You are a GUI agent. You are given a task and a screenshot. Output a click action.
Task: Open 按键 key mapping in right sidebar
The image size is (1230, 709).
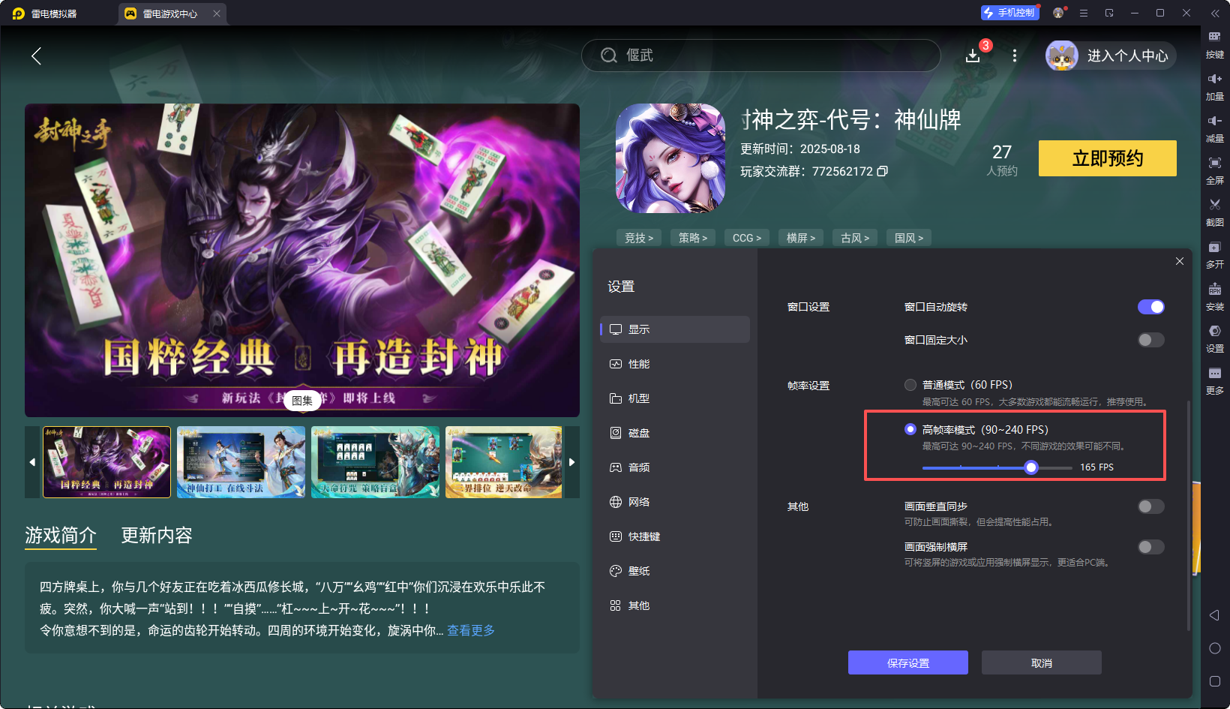click(1215, 44)
